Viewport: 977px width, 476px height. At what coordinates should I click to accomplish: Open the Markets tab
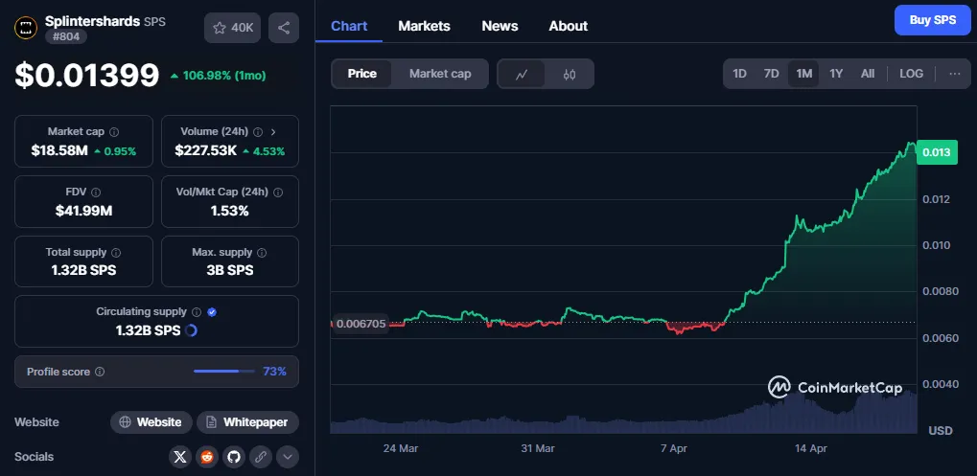tap(425, 26)
